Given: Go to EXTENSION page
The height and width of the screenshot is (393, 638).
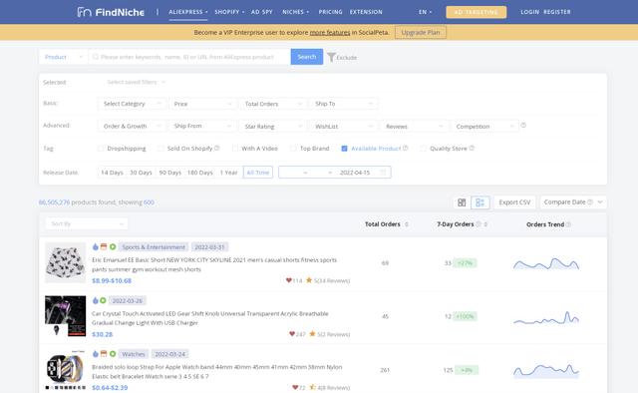Looking at the screenshot, I should pos(366,12).
